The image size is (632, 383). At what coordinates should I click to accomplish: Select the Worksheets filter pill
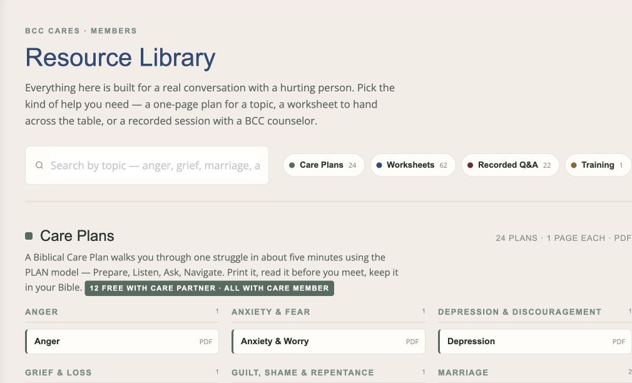tap(413, 165)
